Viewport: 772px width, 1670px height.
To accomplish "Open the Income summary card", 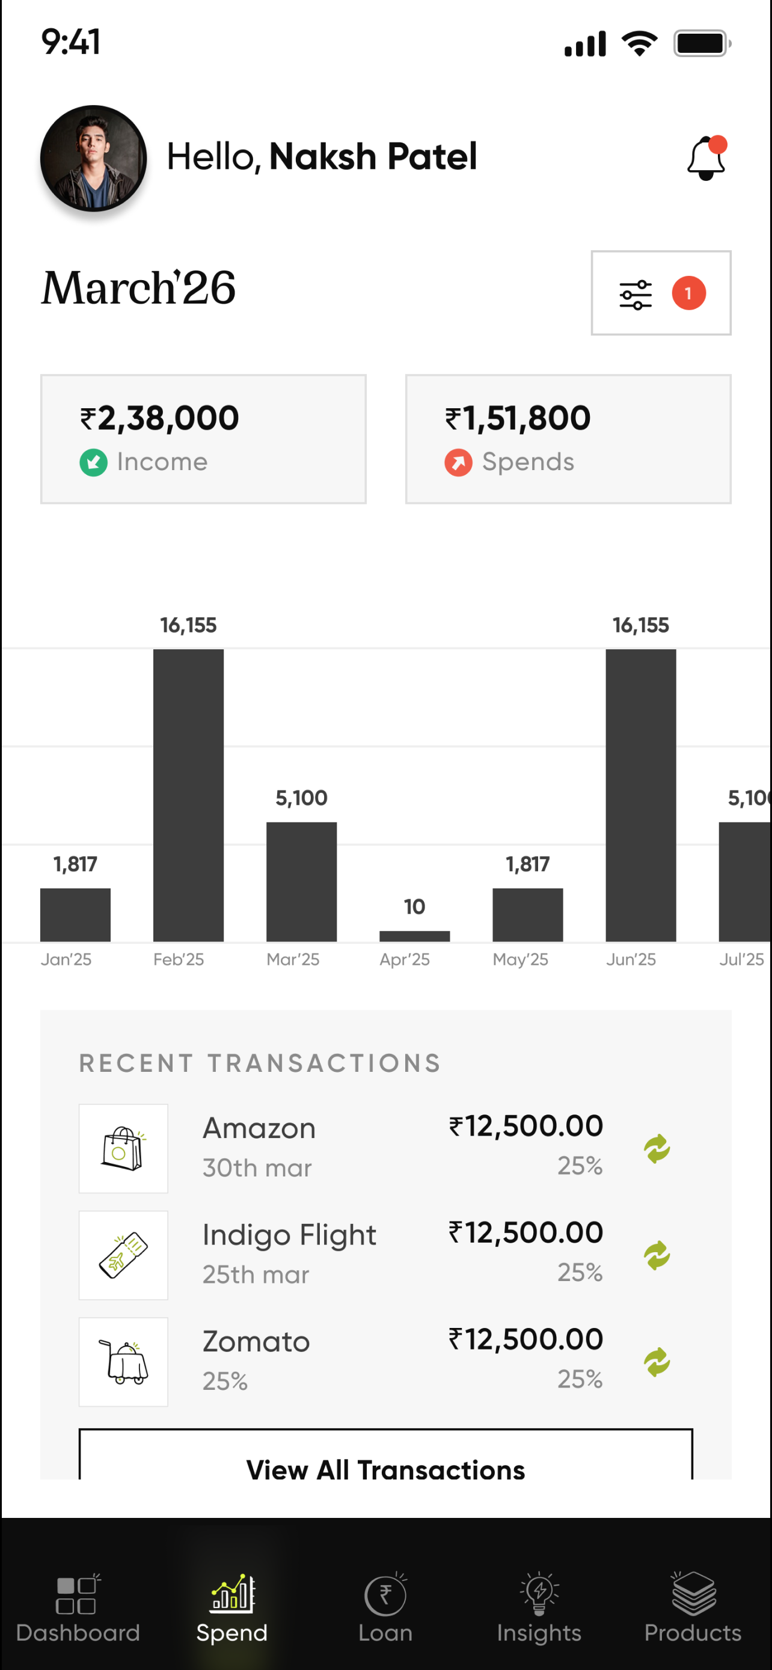I will click(x=204, y=439).
